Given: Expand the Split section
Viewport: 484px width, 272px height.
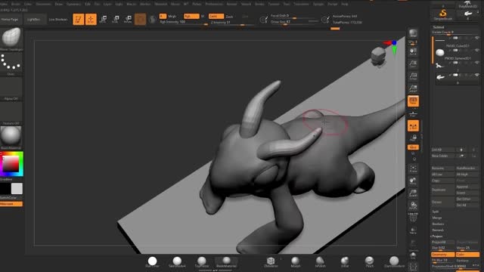Looking at the screenshot, I should pos(436,212).
